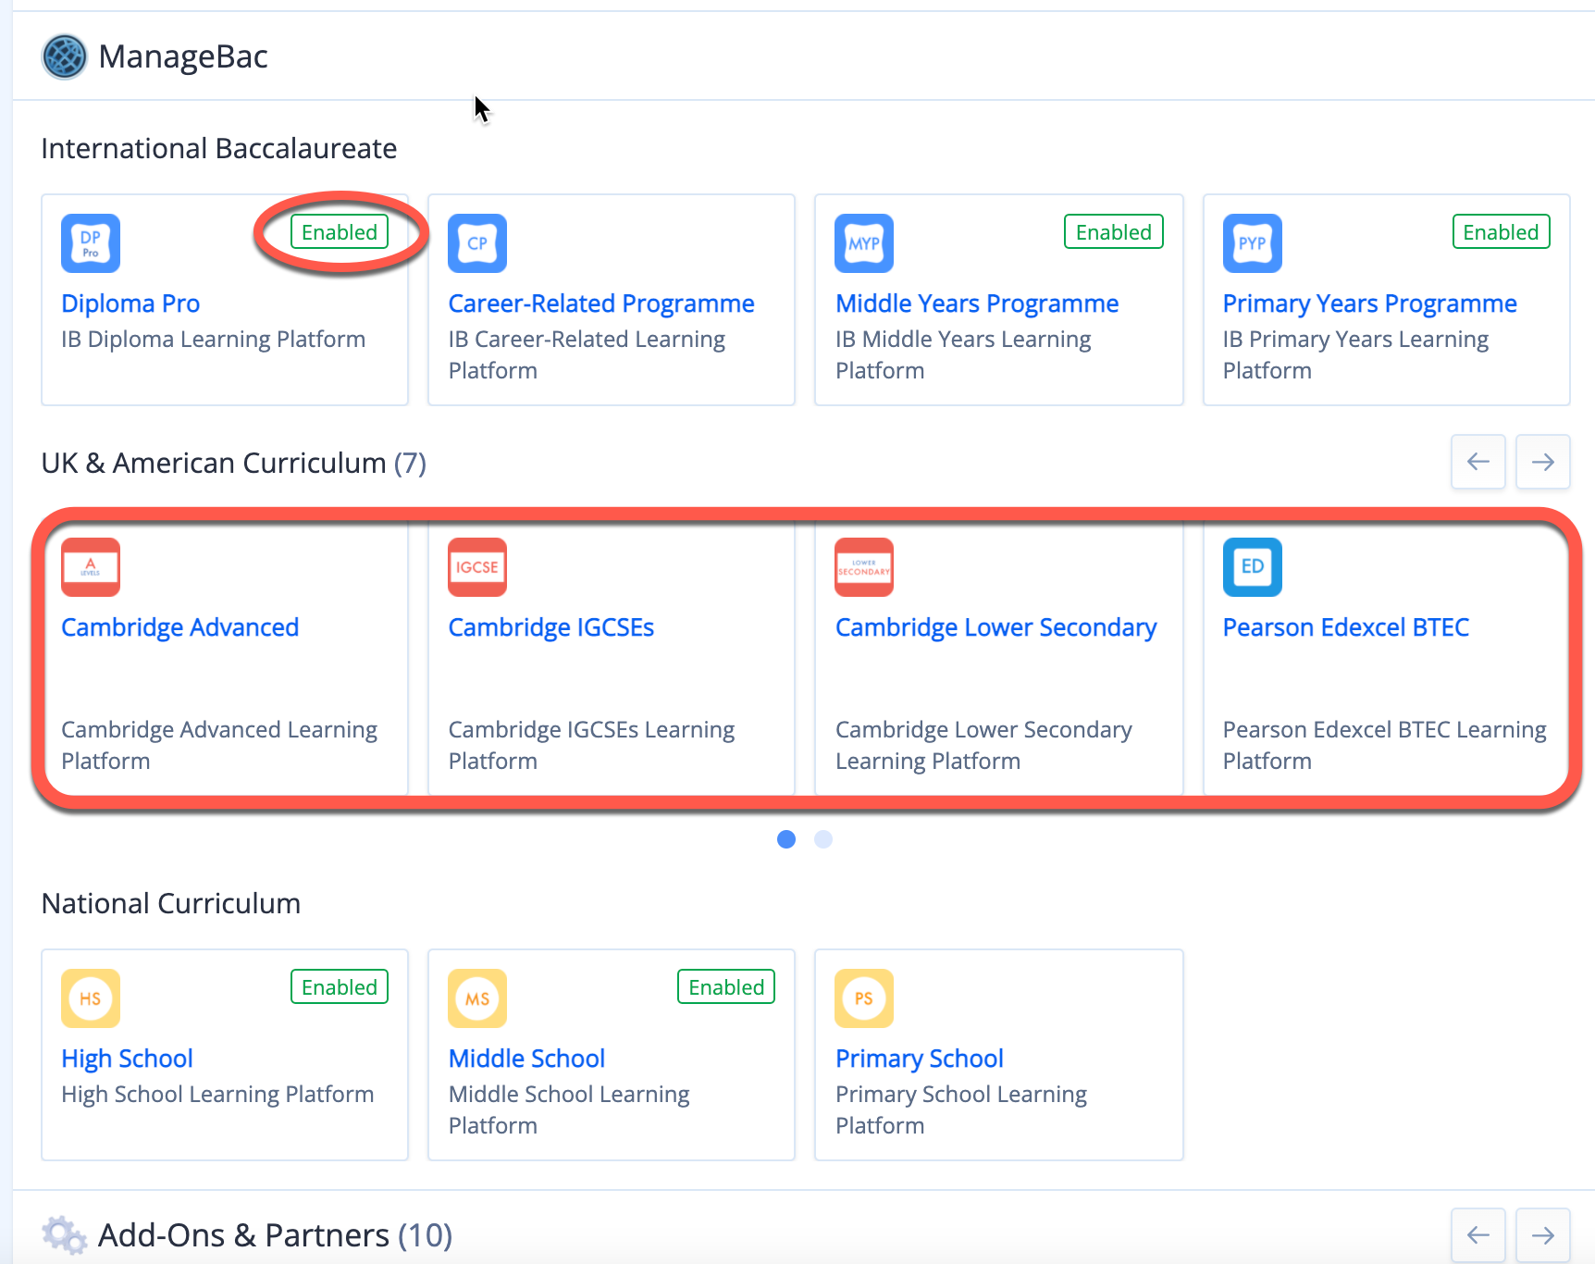The width and height of the screenshot is (1595, 1264).
Task: Click the Diploma Pro DP icon
Action: [x=91, y=243]
